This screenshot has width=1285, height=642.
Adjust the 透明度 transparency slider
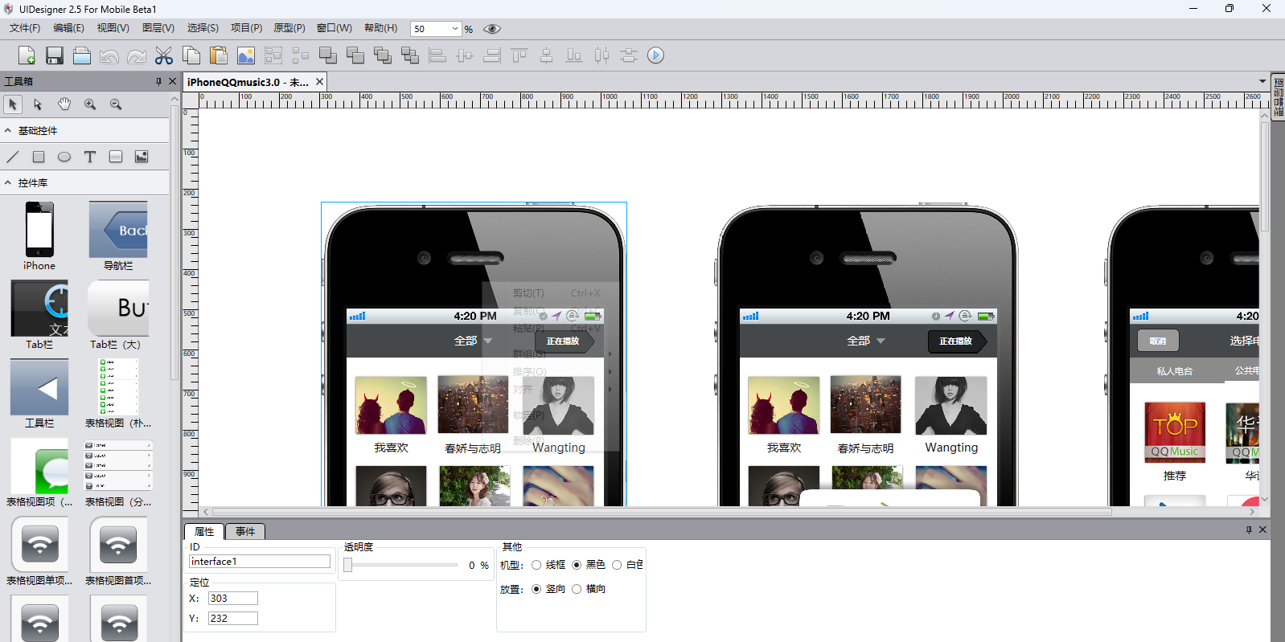tap(347, 565)
